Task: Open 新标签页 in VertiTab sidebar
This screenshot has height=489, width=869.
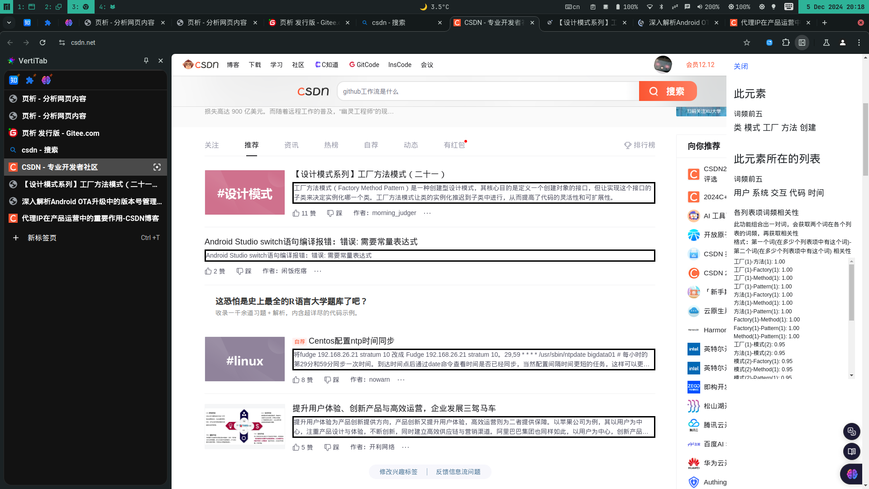Action: (42, 238)
